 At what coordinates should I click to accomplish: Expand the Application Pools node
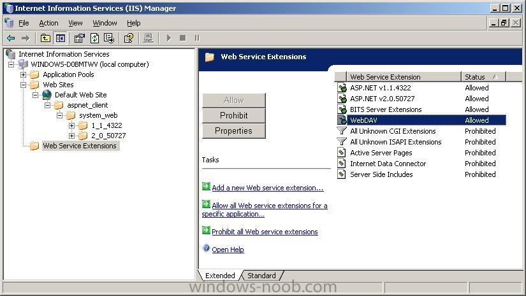(x=23, y=74)
